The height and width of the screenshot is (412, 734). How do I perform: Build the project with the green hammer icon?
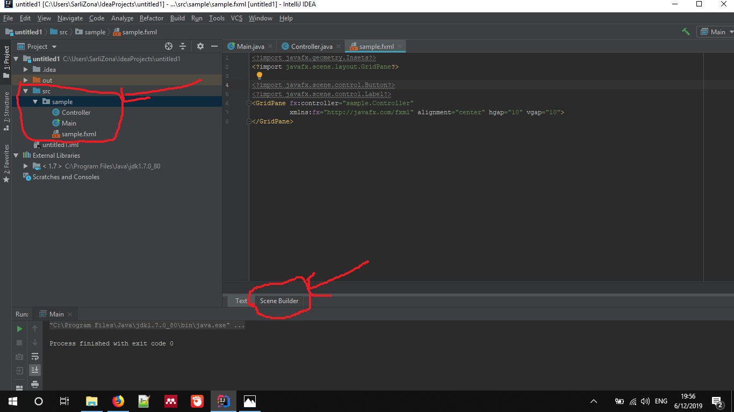tap(686, 32)
